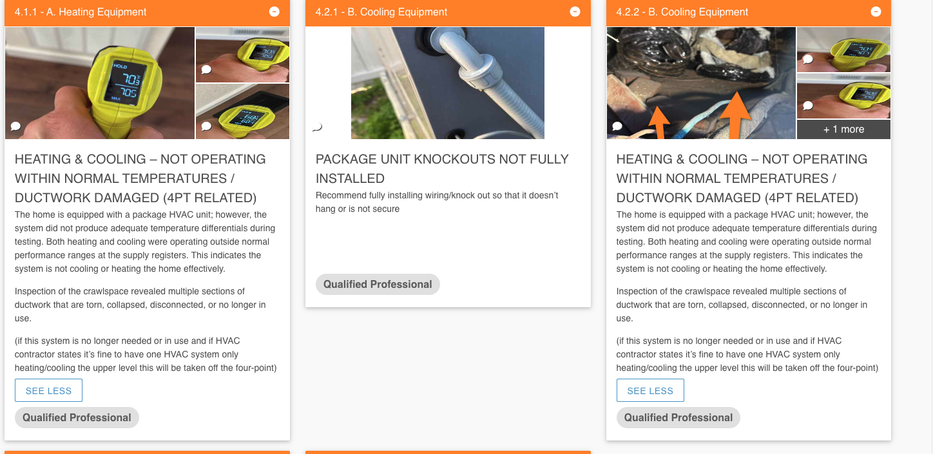This screenshot has height=454, width=933.
Task: Click the '4.2.1 - B. Cooling Equipment' header
Action: pyautogui.click(x=448, y=12)
